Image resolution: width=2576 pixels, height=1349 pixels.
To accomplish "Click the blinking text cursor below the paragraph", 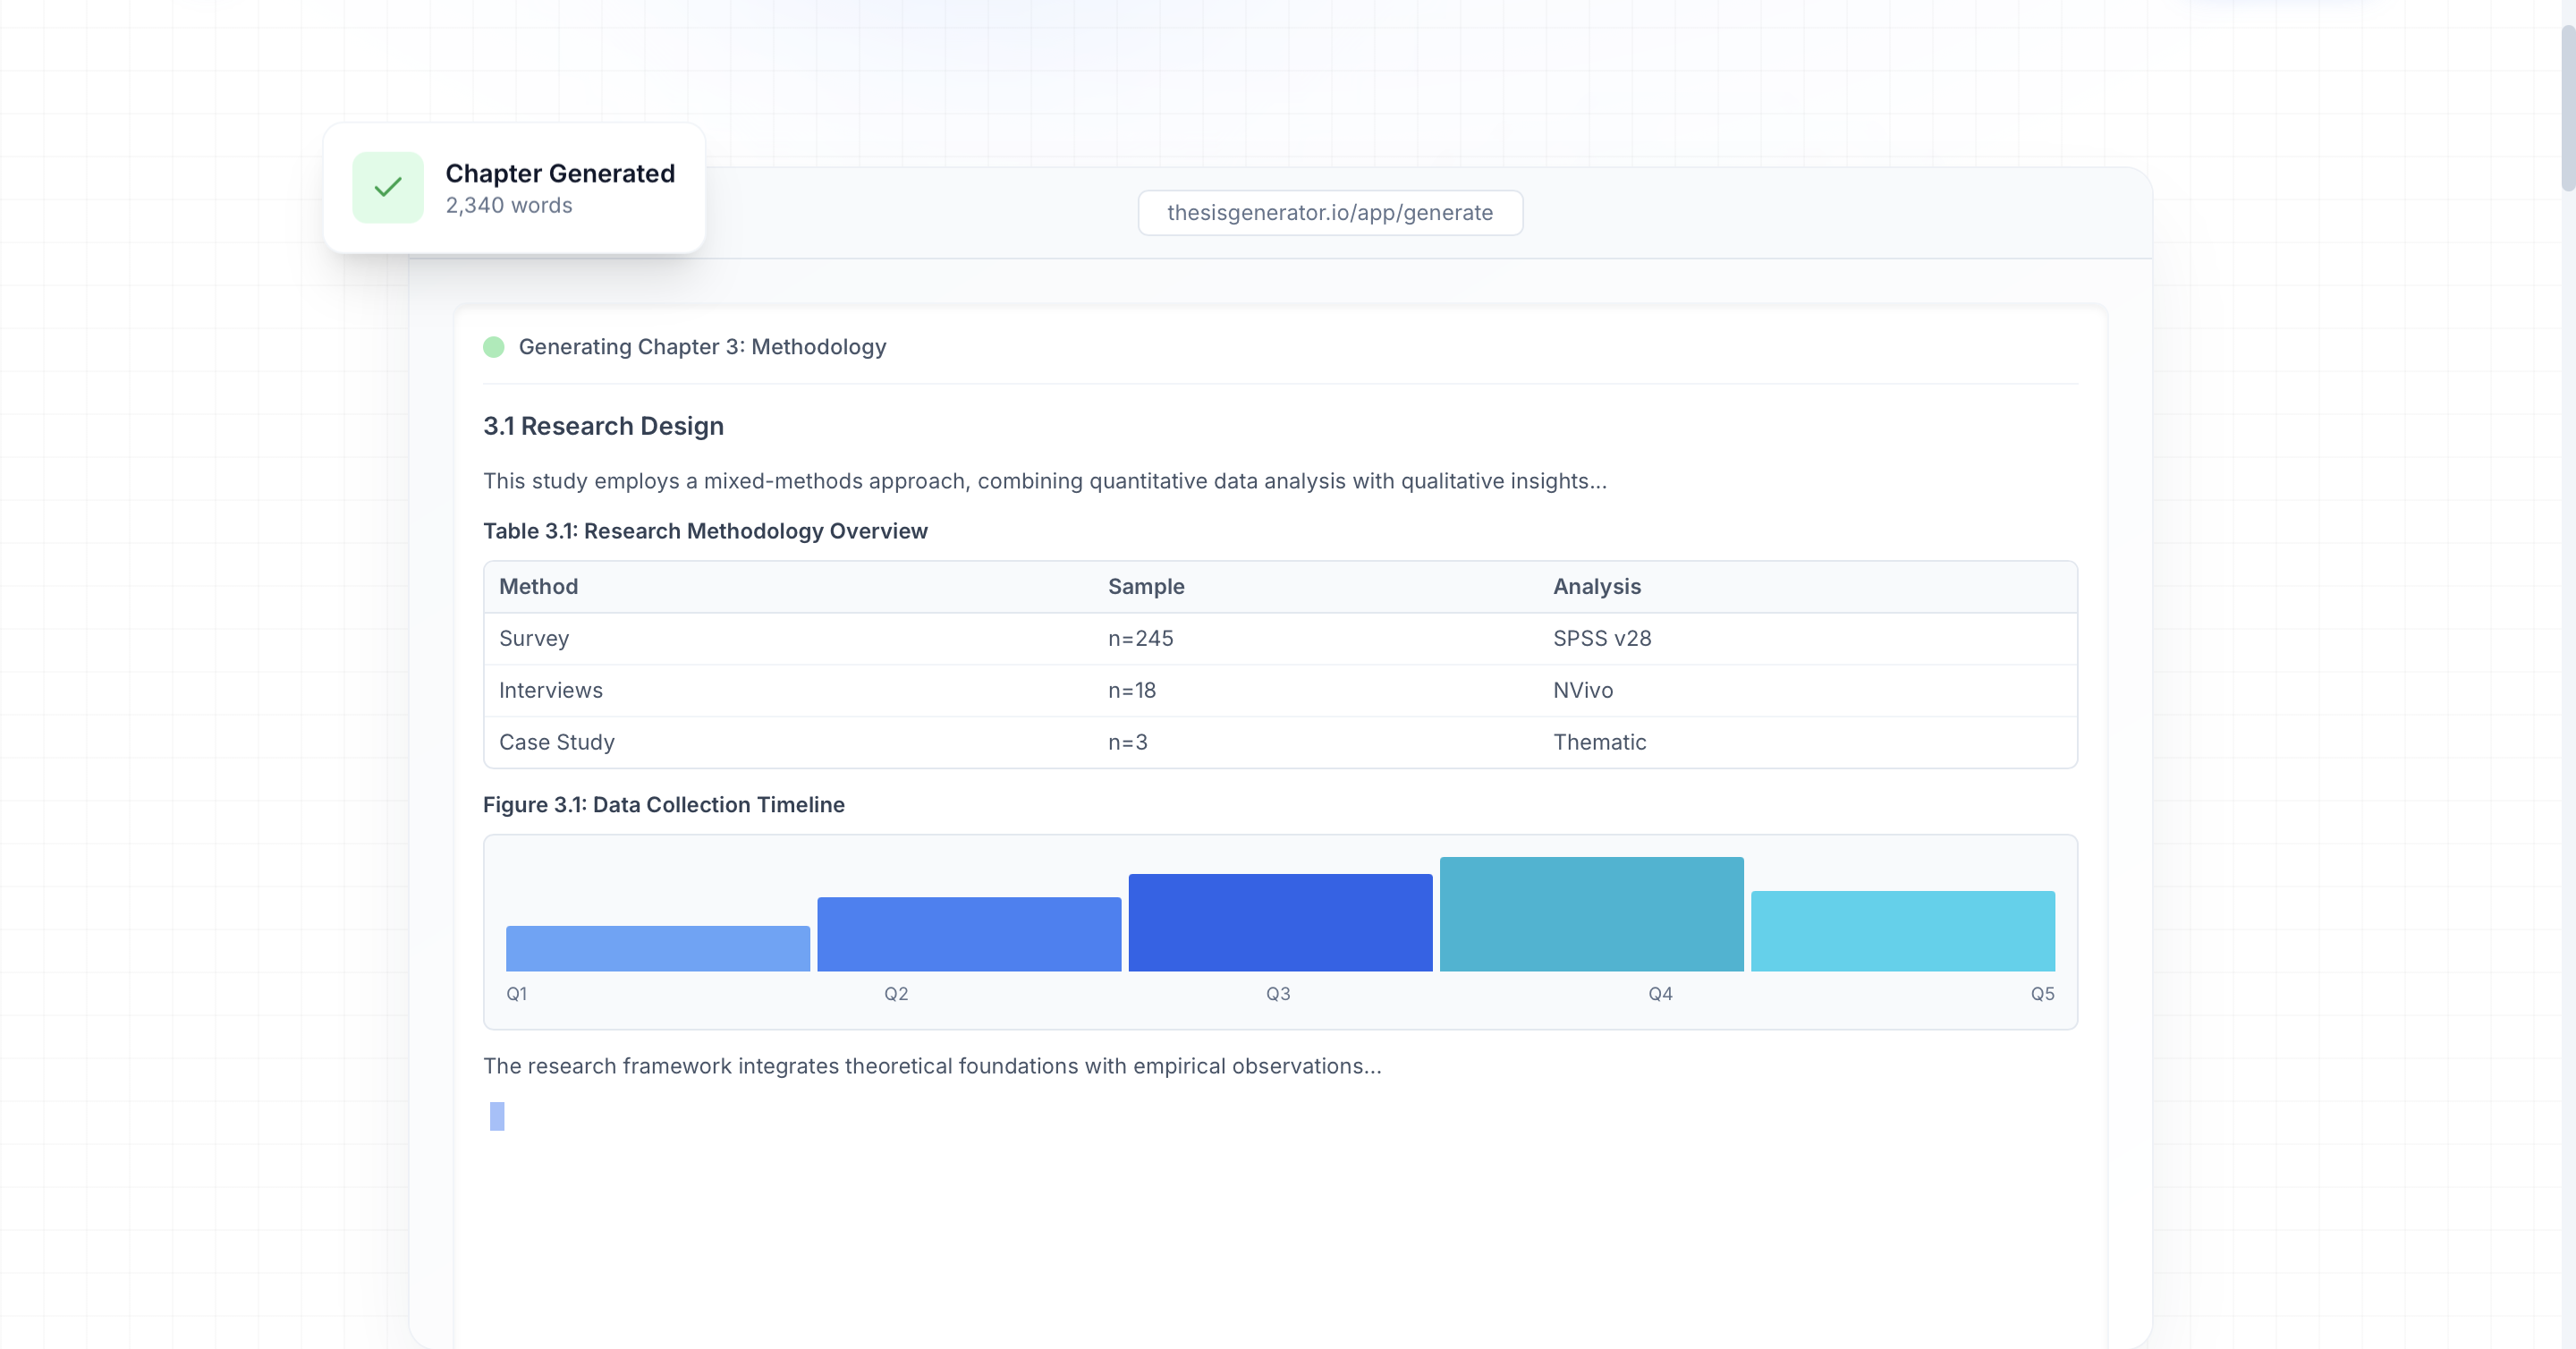I will tap(497, 1116).
